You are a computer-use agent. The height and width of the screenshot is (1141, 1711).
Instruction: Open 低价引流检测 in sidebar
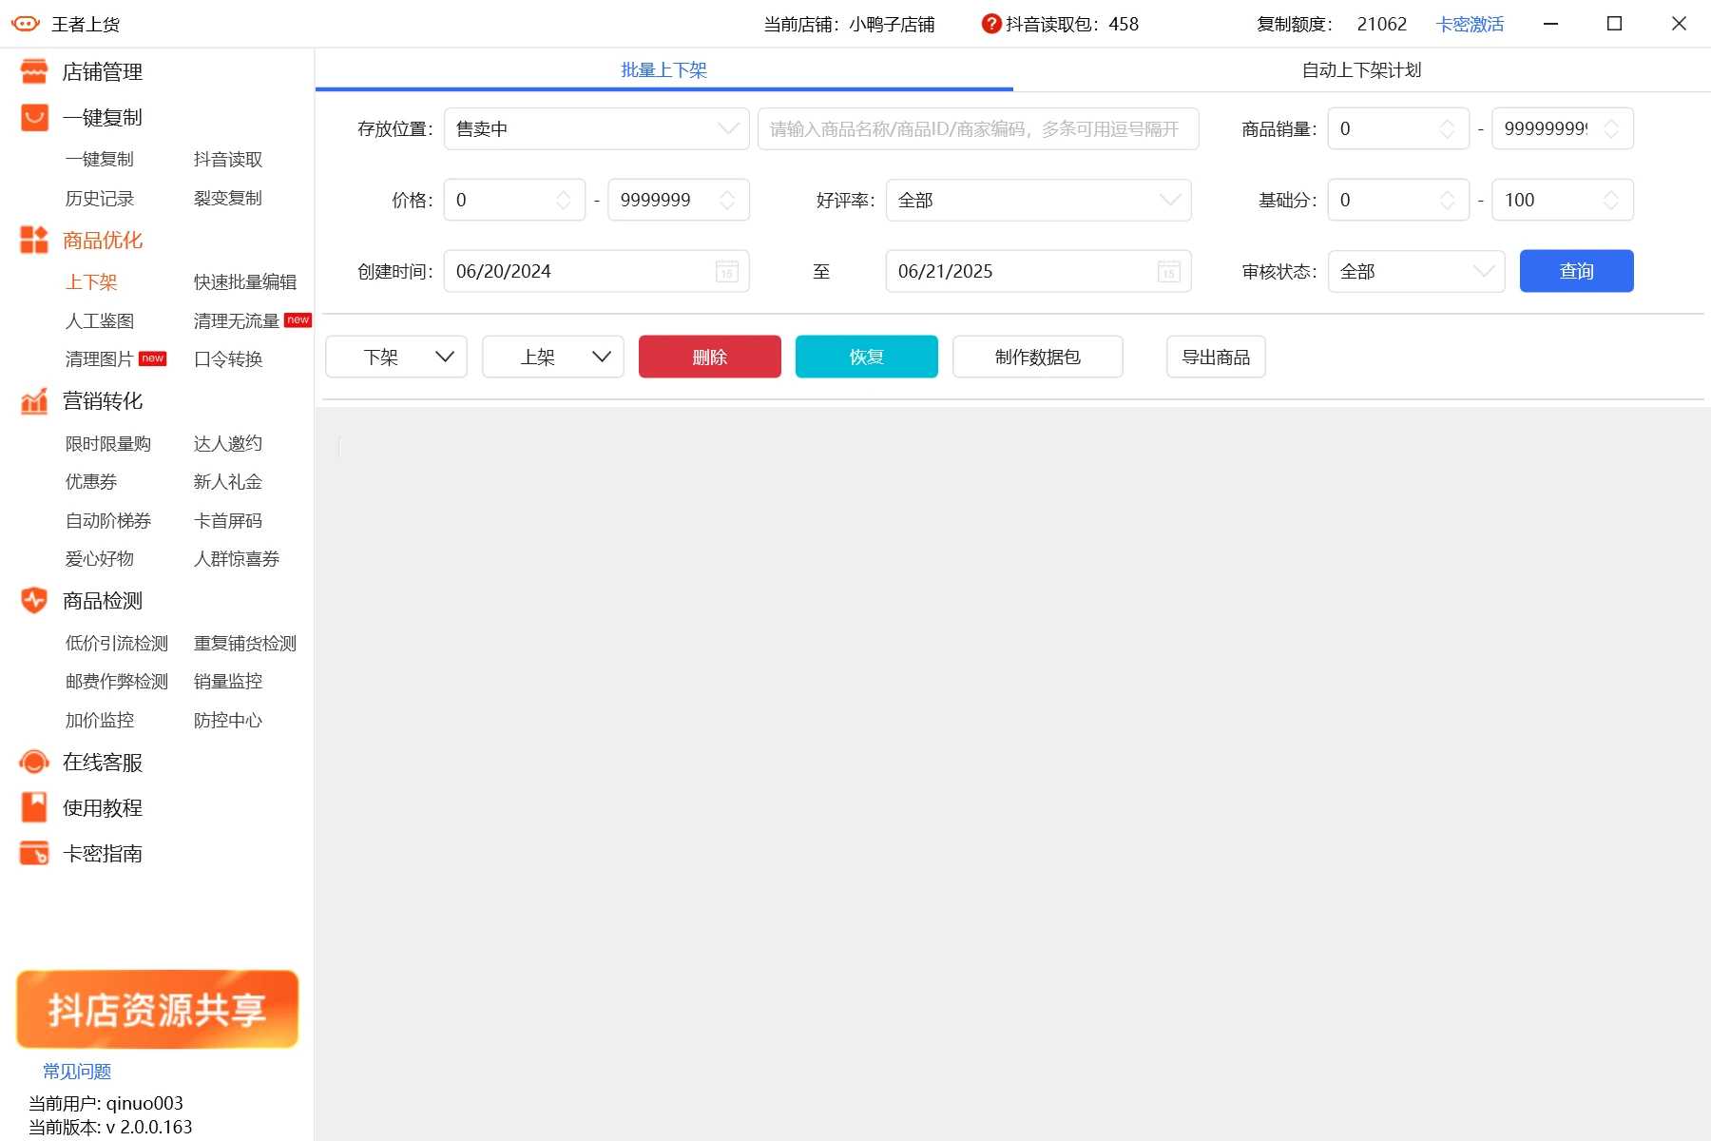(117, 644)
